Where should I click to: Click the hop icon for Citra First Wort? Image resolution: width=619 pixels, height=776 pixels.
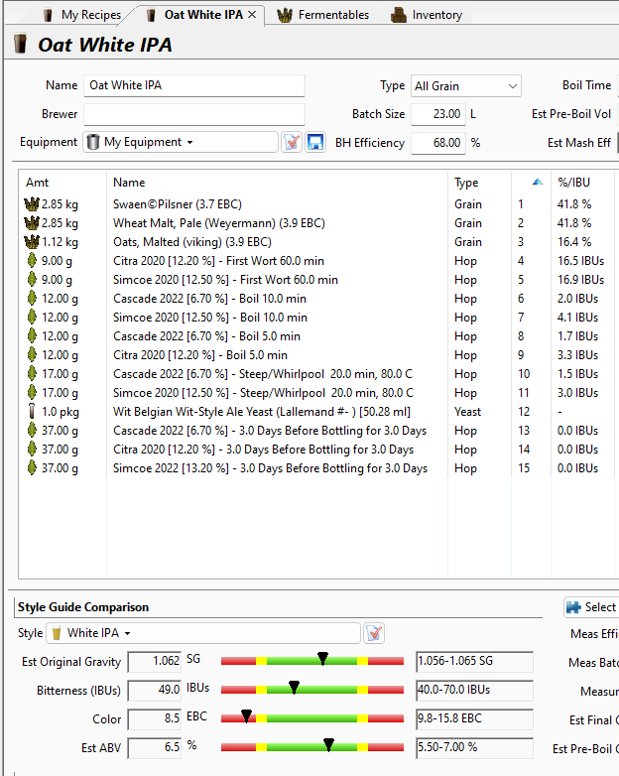(x=32, y=261)
